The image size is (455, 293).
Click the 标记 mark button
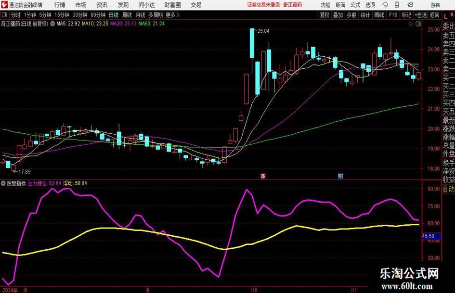tap(406, 15)
